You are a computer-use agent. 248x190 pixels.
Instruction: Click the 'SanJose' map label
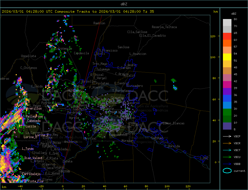123,47
